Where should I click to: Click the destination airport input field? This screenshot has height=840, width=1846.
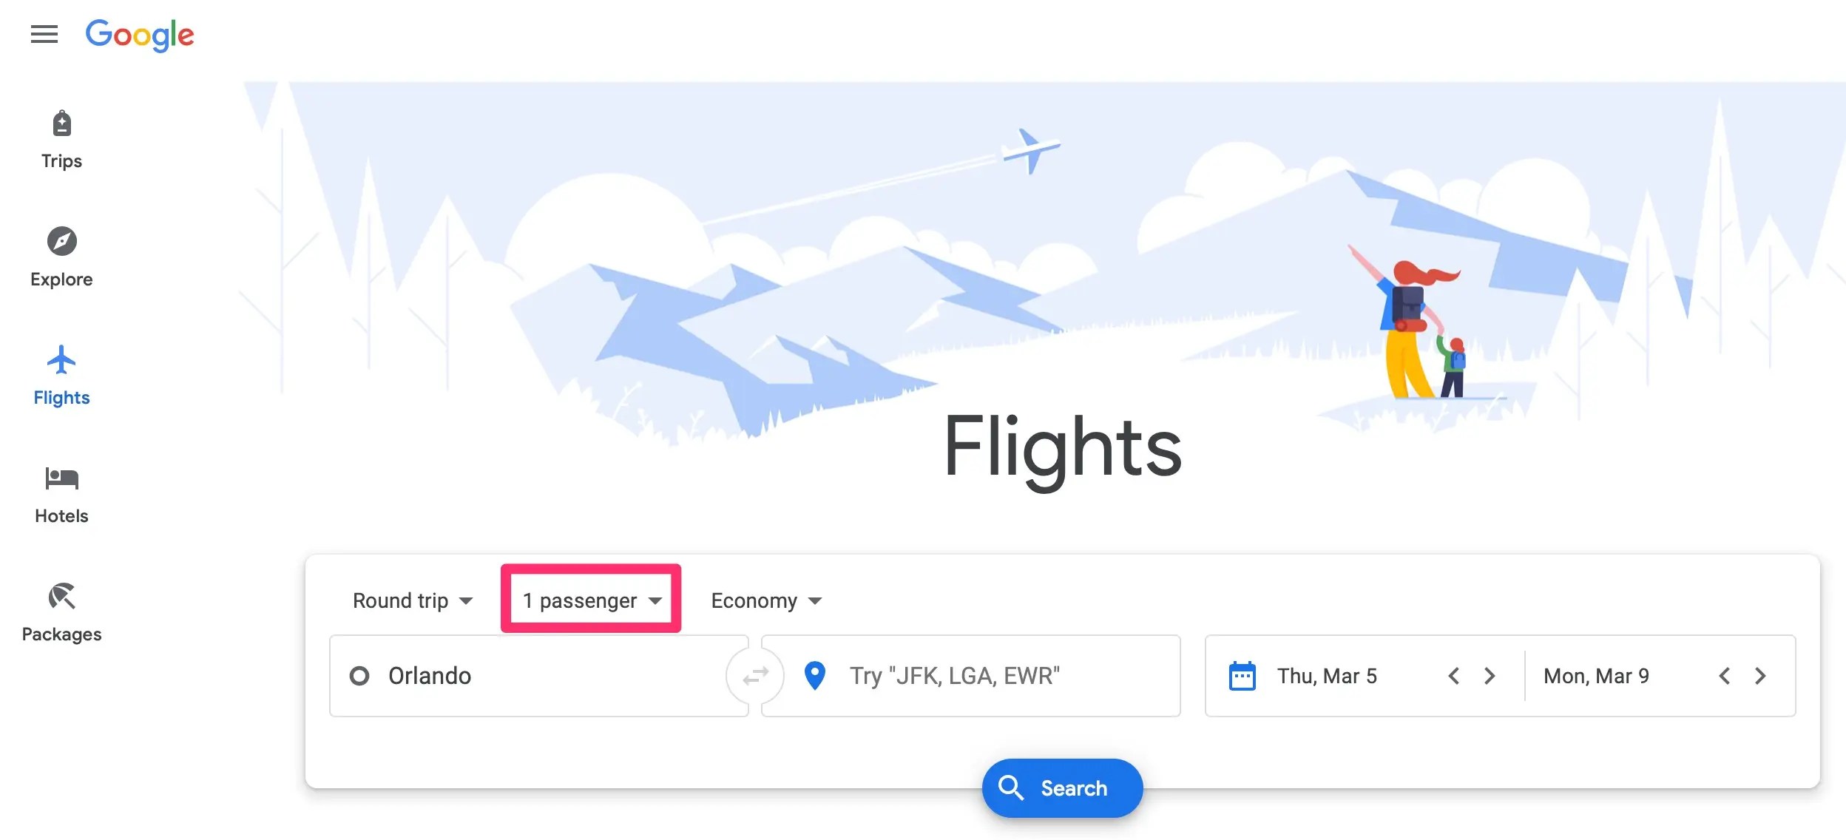click(991, 676)
